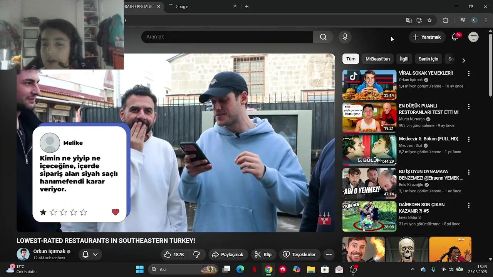Open YouTube notifications bell
The height and width of the screenshot is (277, 493).
[455, 37]
